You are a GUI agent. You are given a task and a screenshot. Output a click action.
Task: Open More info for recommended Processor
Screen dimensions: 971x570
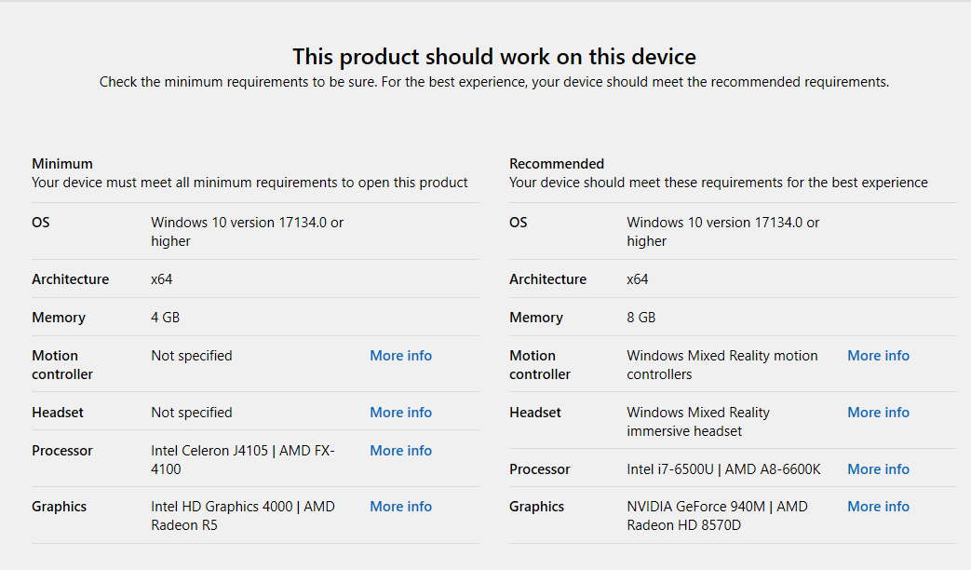(878, 469)
